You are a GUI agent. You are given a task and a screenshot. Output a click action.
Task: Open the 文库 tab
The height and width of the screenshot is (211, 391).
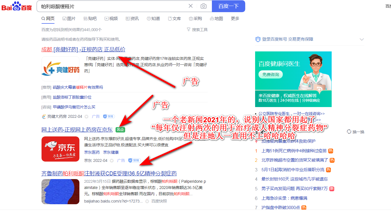pyautogui.click(x=174, y=19)
